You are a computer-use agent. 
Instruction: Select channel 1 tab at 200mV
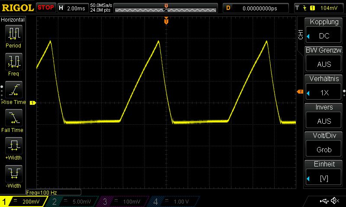tap(23, 201)
